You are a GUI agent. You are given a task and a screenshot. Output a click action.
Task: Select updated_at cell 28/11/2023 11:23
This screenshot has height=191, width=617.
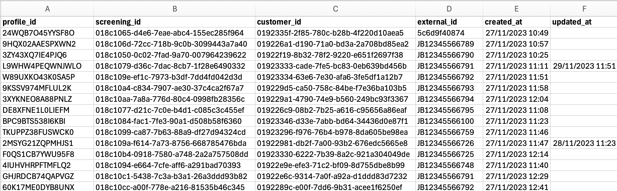click(x=584, y=143)
